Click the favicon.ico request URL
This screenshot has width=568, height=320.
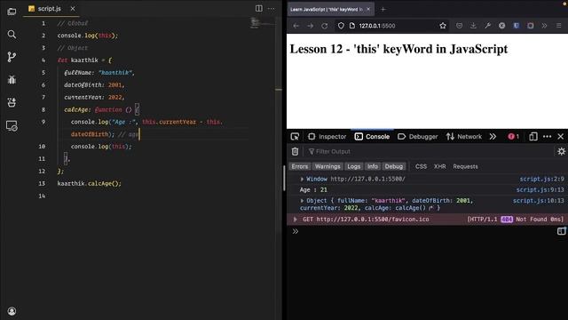[373, 220]
